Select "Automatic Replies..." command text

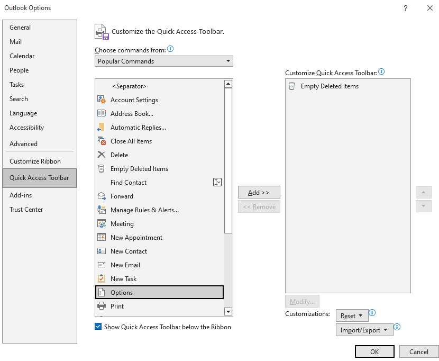(x=138, y=128)
